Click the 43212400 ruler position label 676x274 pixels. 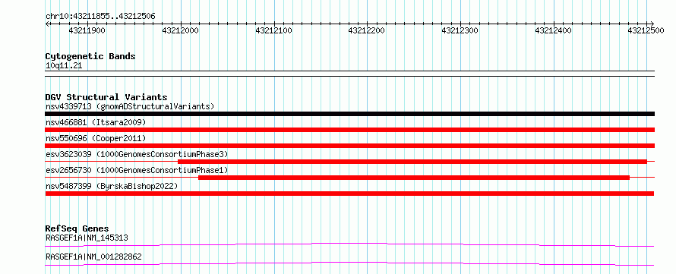tap(553, 31)
